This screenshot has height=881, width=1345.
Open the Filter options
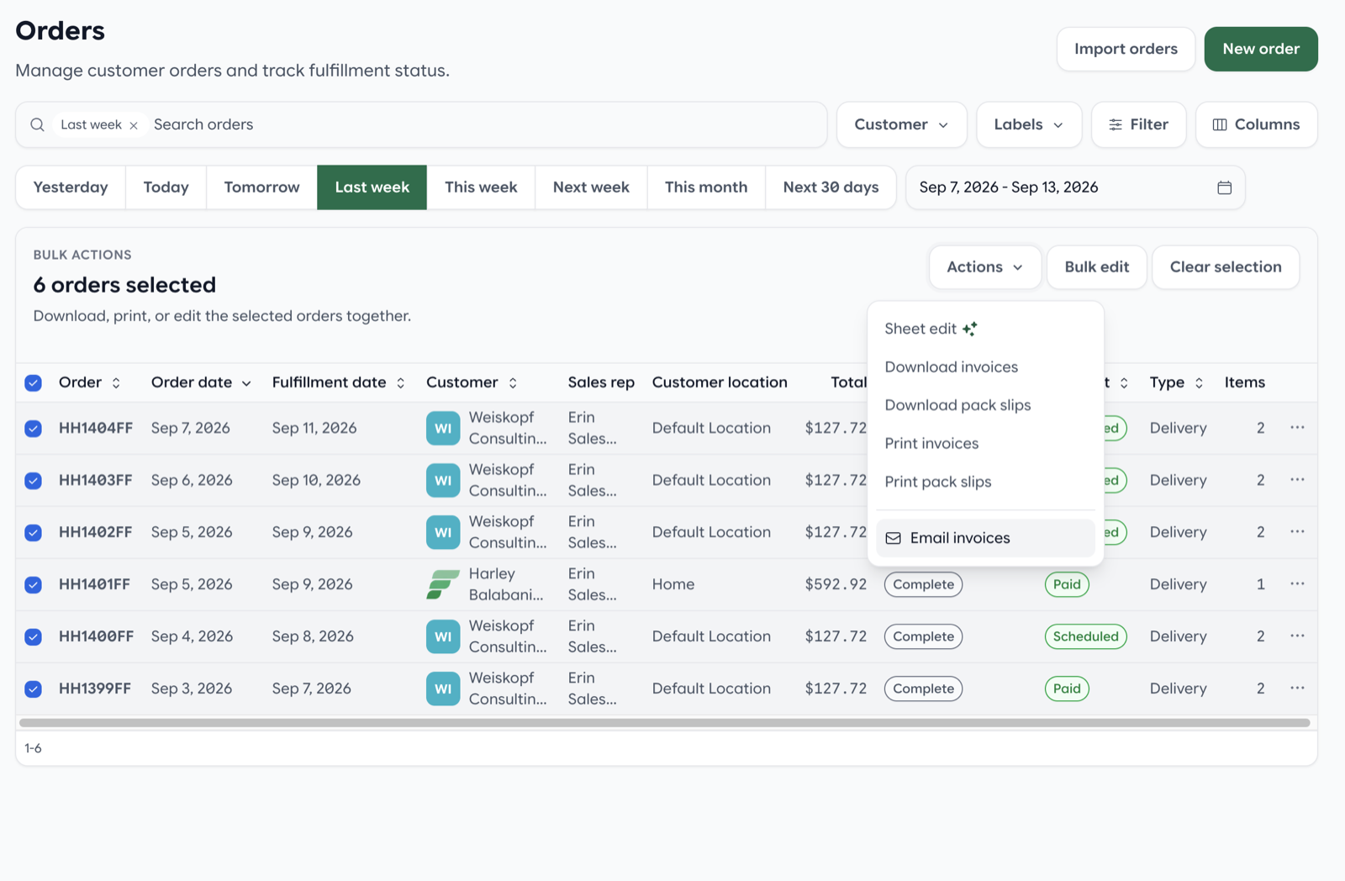[1138, 124]
